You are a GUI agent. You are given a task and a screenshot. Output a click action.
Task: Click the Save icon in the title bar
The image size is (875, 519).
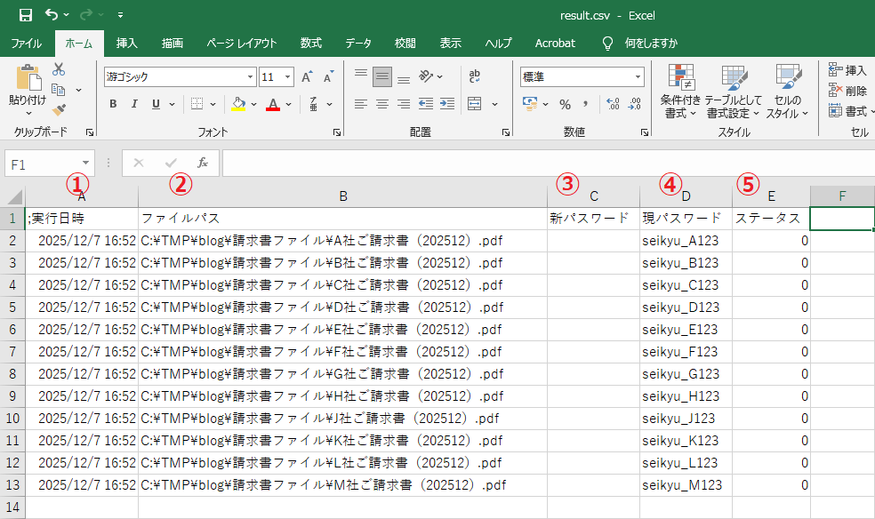pos(25,15)
